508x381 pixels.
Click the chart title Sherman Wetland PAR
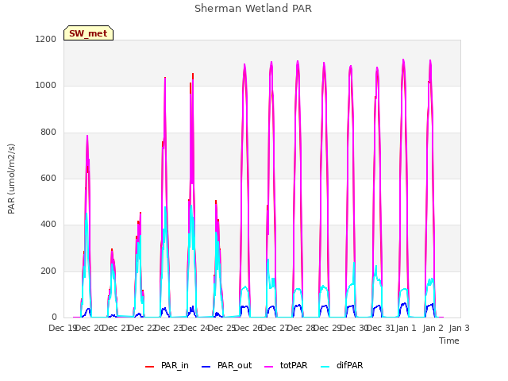coord(253,9)
